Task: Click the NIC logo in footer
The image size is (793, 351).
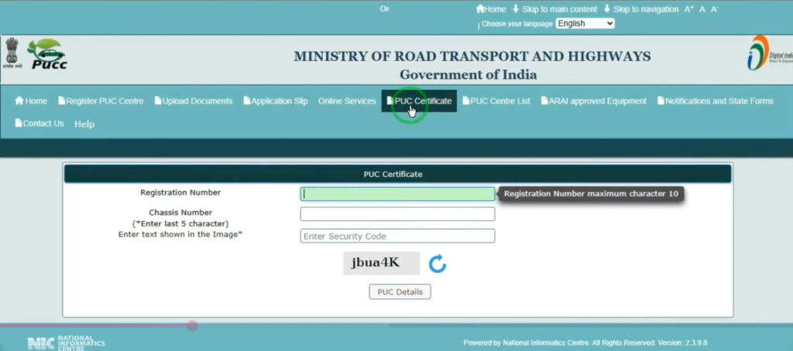Action: point(67,343)
